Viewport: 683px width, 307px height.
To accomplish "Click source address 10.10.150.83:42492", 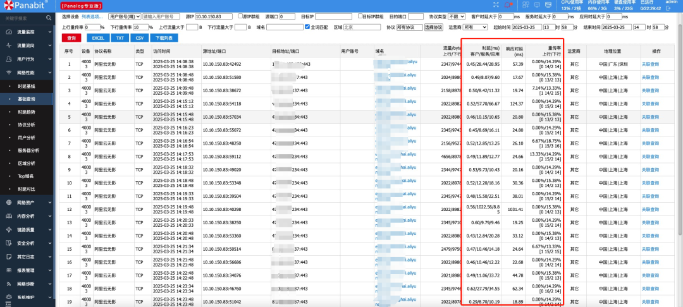I will (222, 64).
